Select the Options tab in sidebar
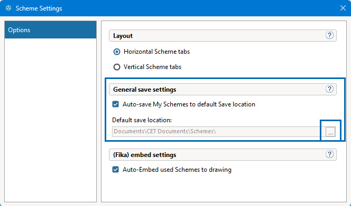 click(x=50, y=30)
